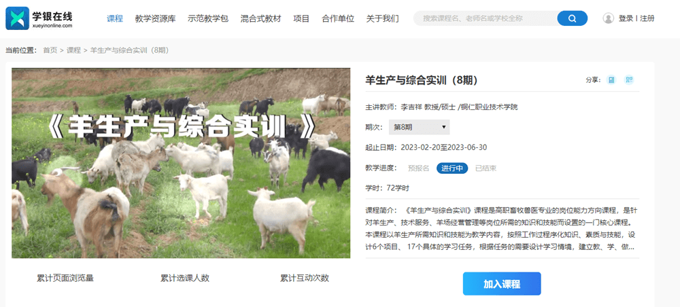This screenshot has height=307, width=680.
Task: Select the 进行中 progress status
Action: [x=452, y=168]
